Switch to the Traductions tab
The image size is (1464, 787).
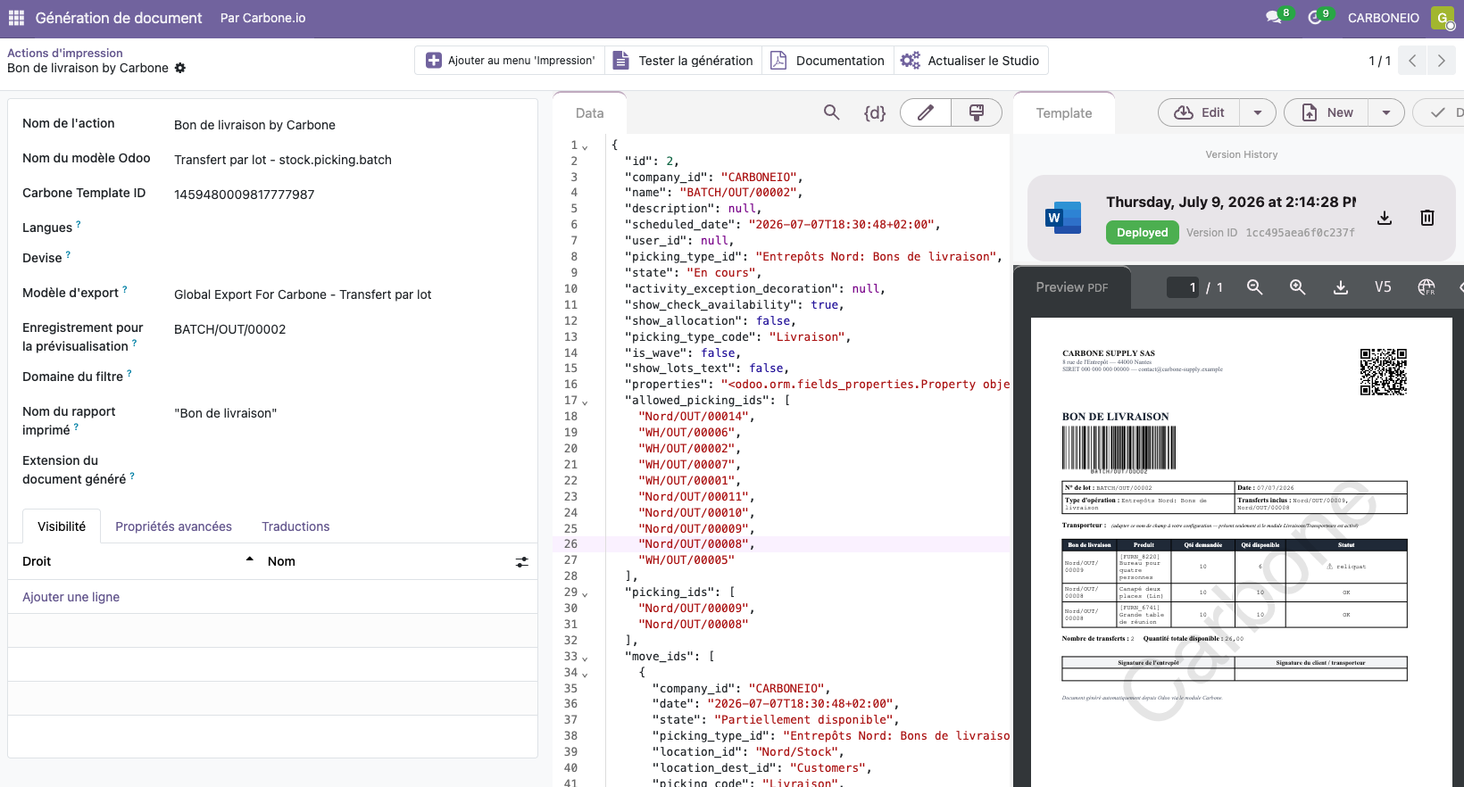point(295,526)
